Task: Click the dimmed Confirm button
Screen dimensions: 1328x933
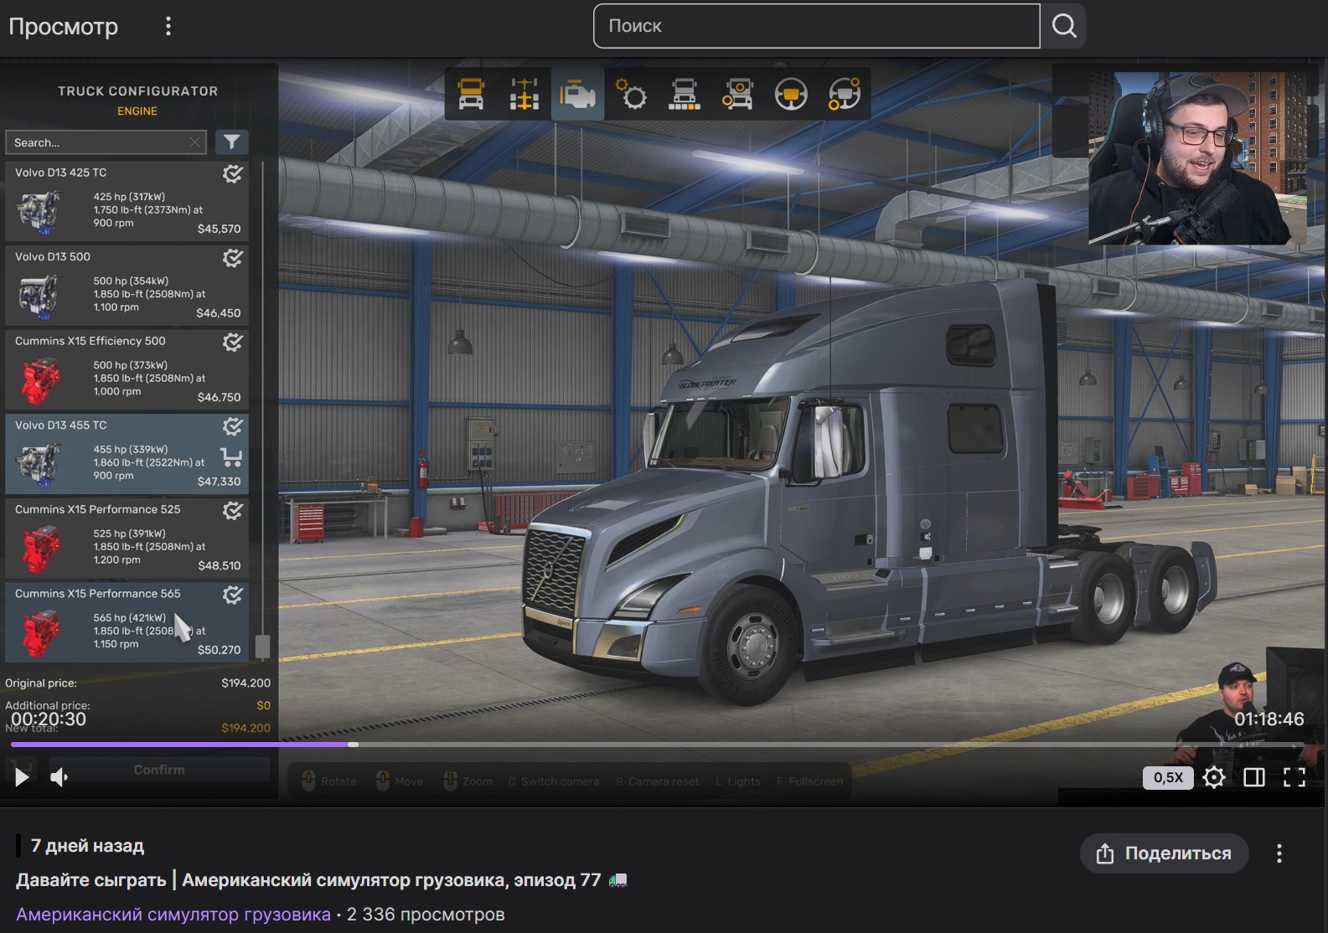Action: point(159,770)
